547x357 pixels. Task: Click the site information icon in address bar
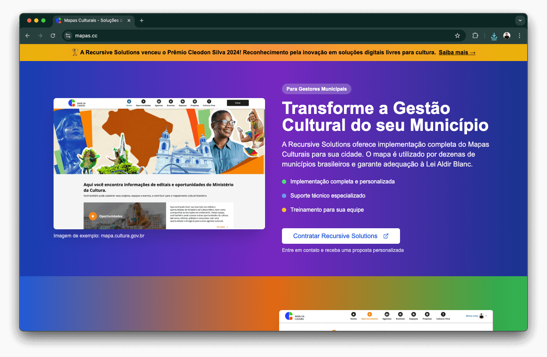point(68,36)
